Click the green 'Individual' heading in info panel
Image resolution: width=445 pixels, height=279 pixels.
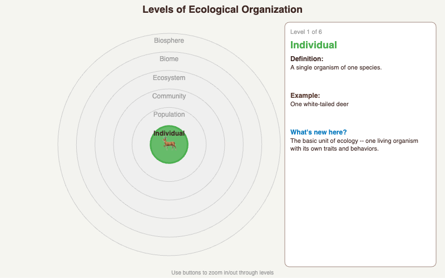314,45
